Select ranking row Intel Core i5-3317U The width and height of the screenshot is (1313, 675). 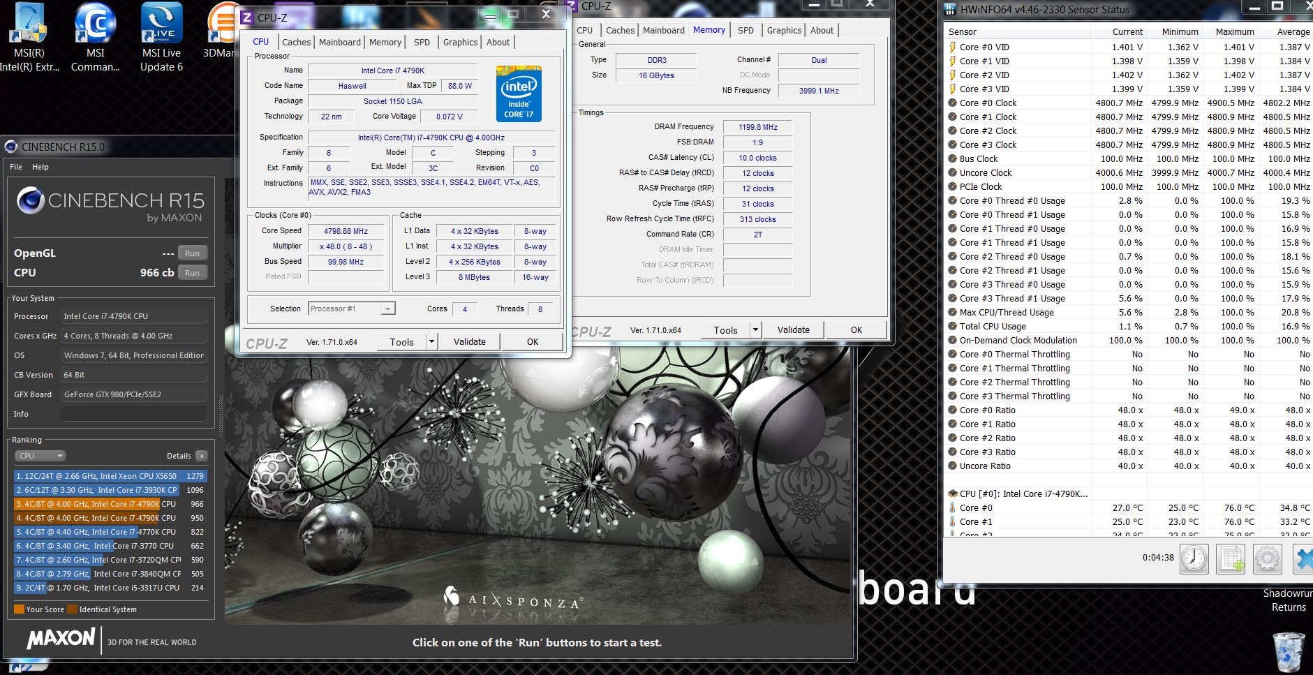pyautogui.click(x=110, y=588)
